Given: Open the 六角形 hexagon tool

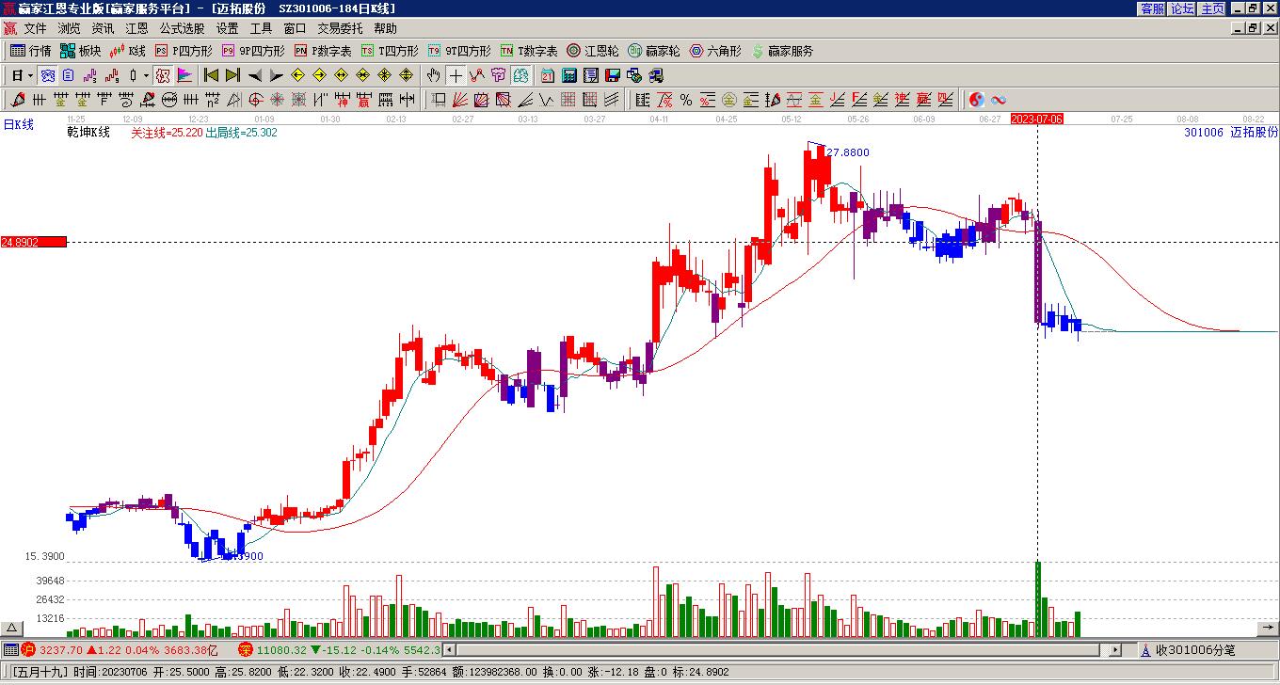Looking at the screenshot, I should (x=715, y=51).
